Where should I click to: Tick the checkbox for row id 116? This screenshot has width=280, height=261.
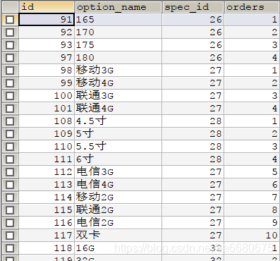[10, 223]
